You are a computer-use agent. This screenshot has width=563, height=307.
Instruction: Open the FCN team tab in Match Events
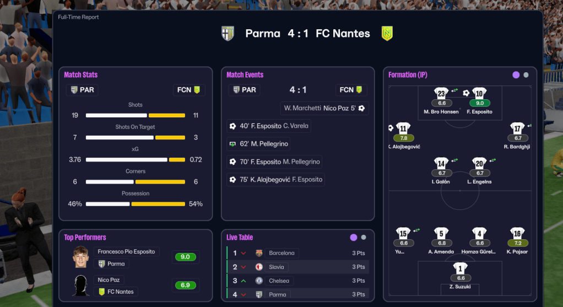(x=351, y=90)
